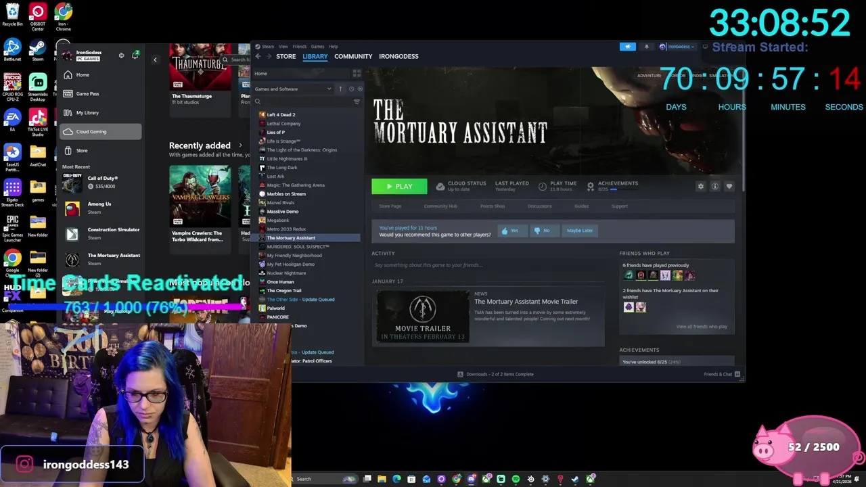866x487 pixels.
Task: Click the green PLAY button
Action: [399, 186]
